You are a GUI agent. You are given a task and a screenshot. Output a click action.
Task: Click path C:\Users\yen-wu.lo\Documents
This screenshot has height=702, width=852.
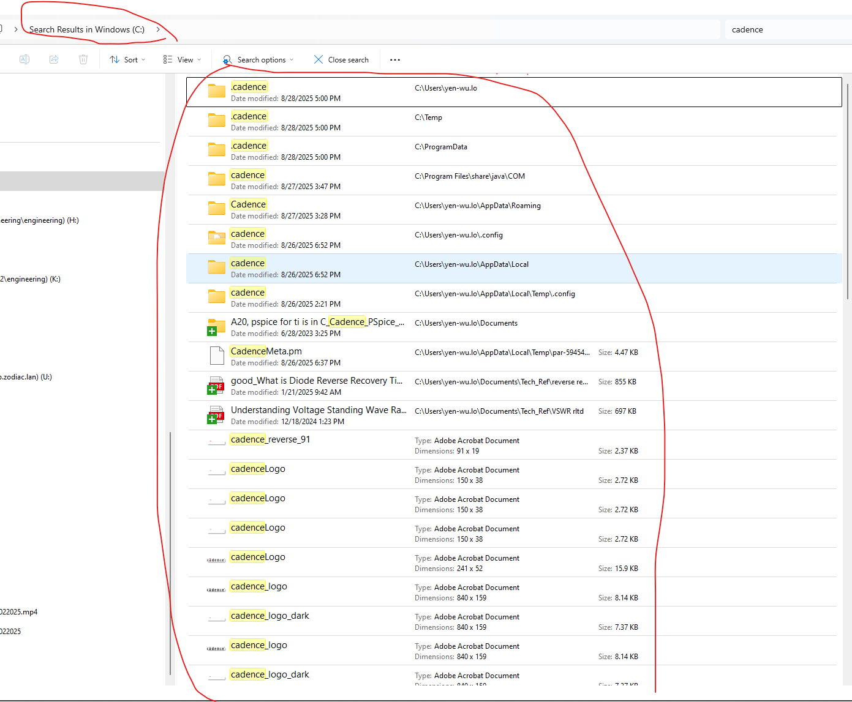point(466,323)
